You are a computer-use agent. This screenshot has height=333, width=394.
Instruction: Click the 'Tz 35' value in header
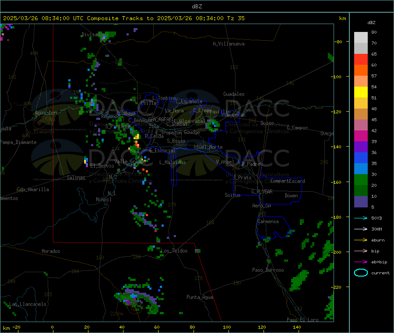(236, 18)
